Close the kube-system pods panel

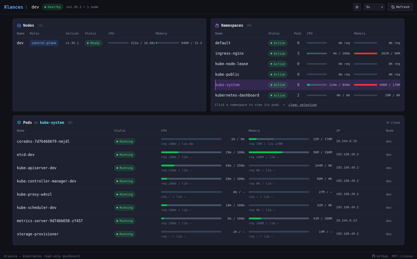point(393,123)
